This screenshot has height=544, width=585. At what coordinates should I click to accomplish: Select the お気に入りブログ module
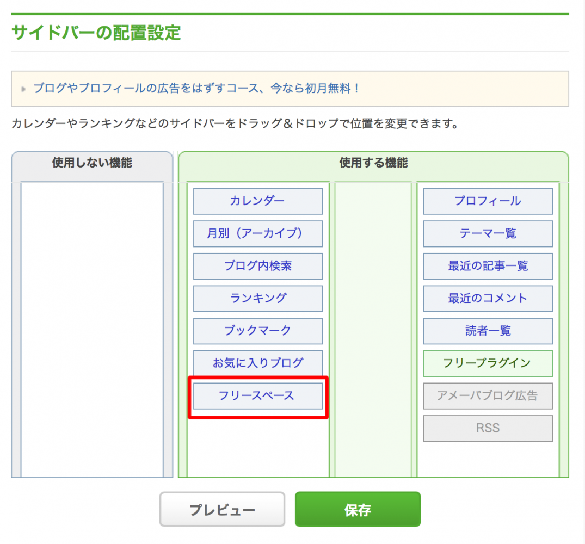pyautogui.click(x=258, y=362)
